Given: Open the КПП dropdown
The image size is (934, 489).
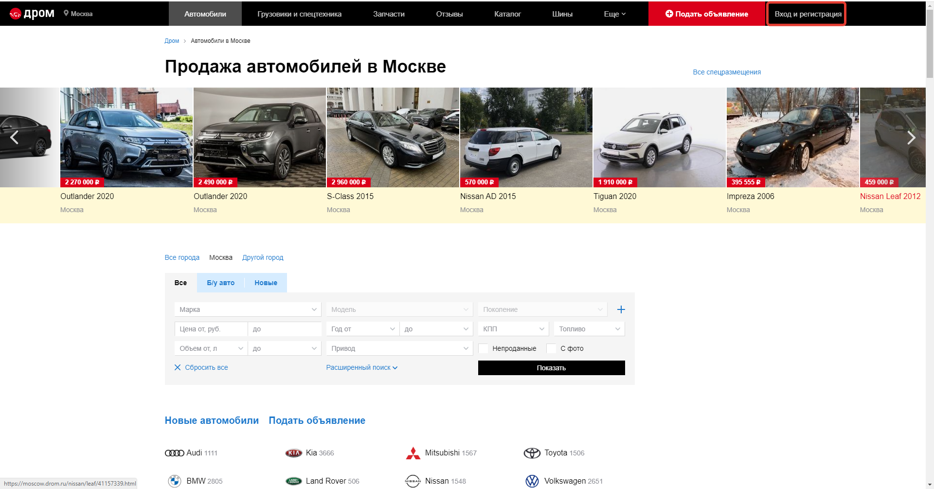Looking at the screenshot, I should coord(513,329).
